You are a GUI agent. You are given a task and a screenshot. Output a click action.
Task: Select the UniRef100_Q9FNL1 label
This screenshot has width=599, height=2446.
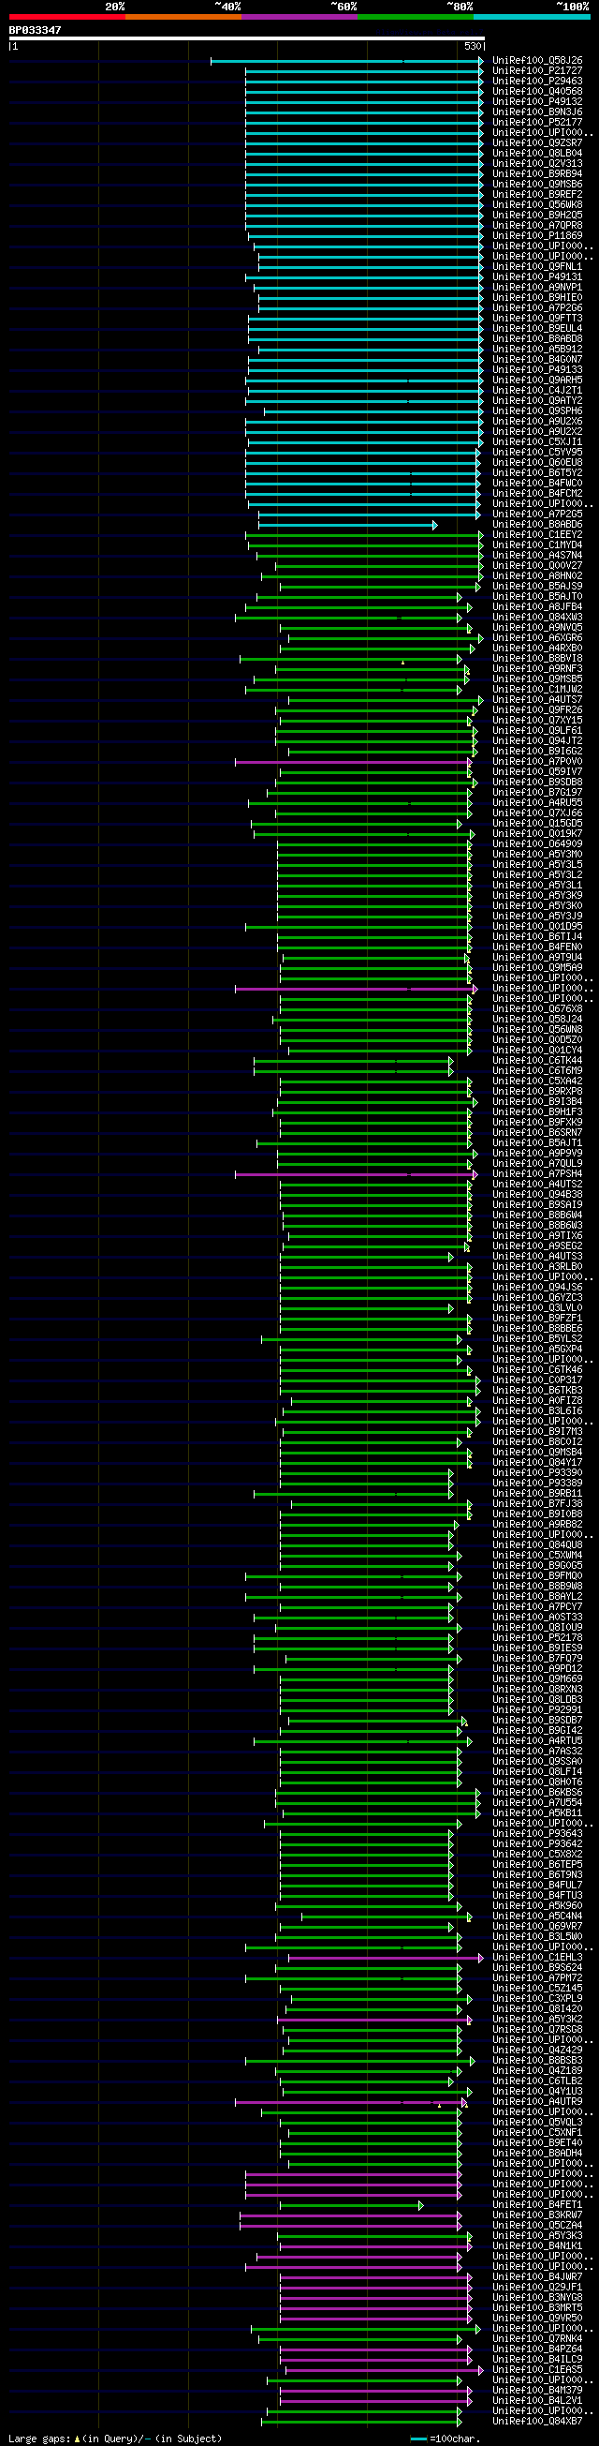tap(537, 267)
